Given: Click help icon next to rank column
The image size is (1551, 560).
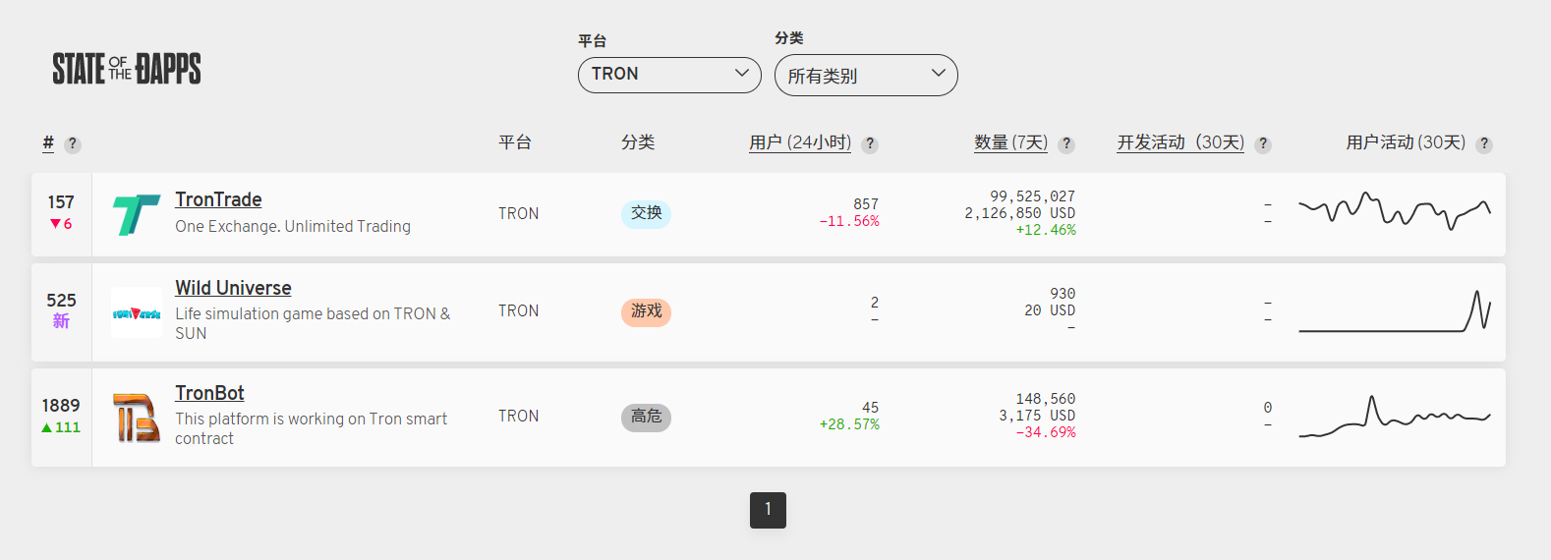Looking at the screenshot, I should (x=72, y=144).
